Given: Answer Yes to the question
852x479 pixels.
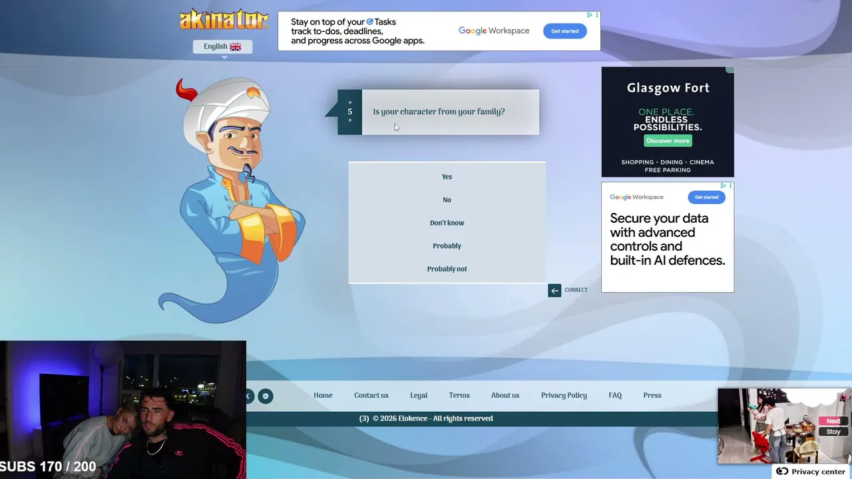Looking at the screenshot, I should pos(447,177).
